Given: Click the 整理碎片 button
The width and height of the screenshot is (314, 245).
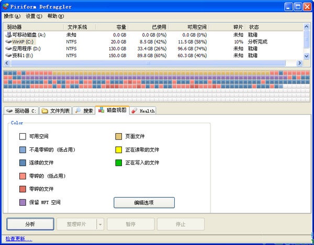Looking at the screenshot, I should pyautogui.click(x=76, y=224).
